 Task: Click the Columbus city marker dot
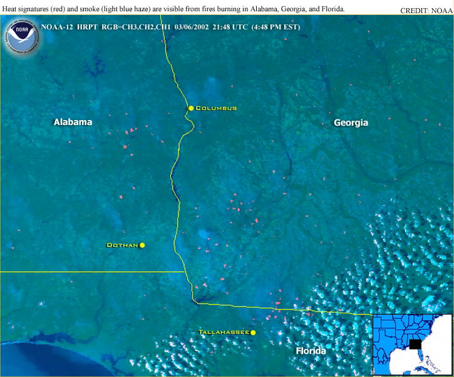point(191,108)
